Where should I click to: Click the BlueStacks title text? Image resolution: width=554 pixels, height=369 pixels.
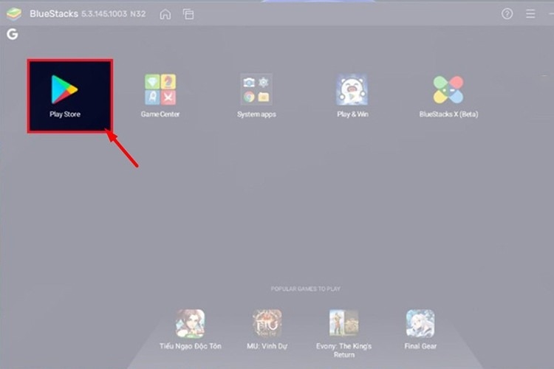click(x=54, y=14)
